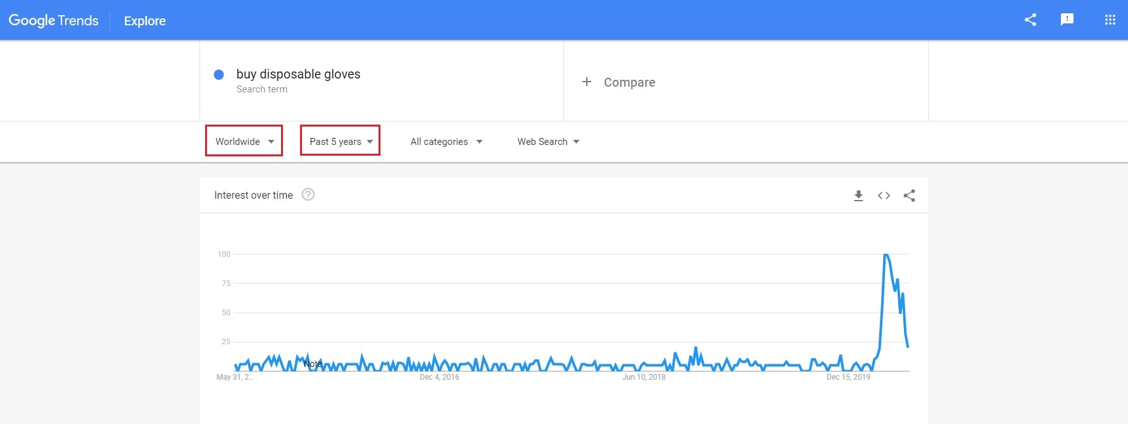The image size is (1128, 424).
Task: Open help for Interest over time
Action: 308,195
